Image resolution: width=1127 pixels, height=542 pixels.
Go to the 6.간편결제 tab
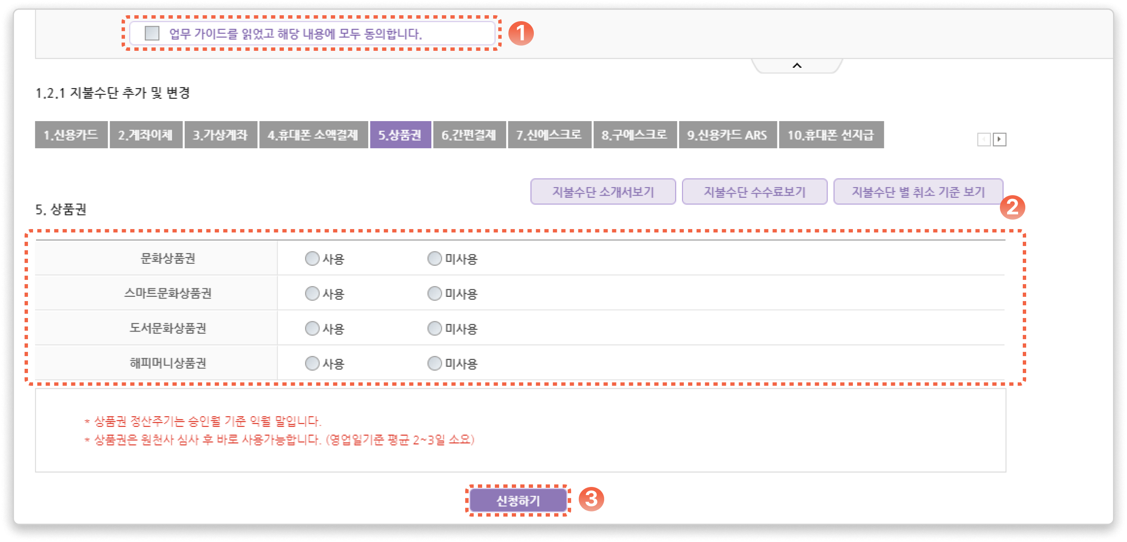click(x=469, y=135)
